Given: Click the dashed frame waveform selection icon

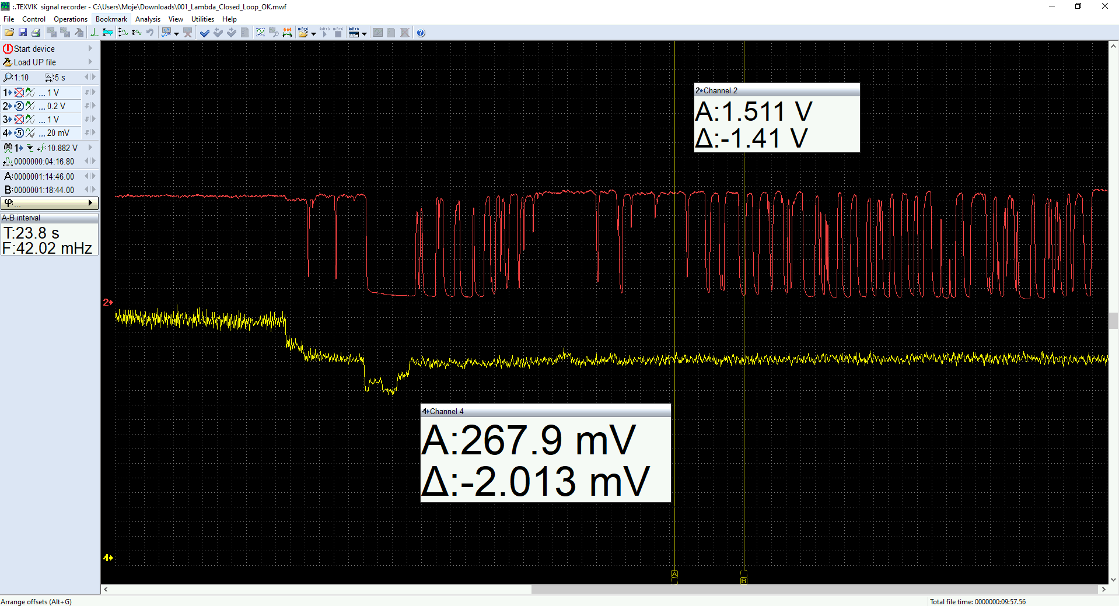Looking at the screenshot, I should [x=260, y=33].
